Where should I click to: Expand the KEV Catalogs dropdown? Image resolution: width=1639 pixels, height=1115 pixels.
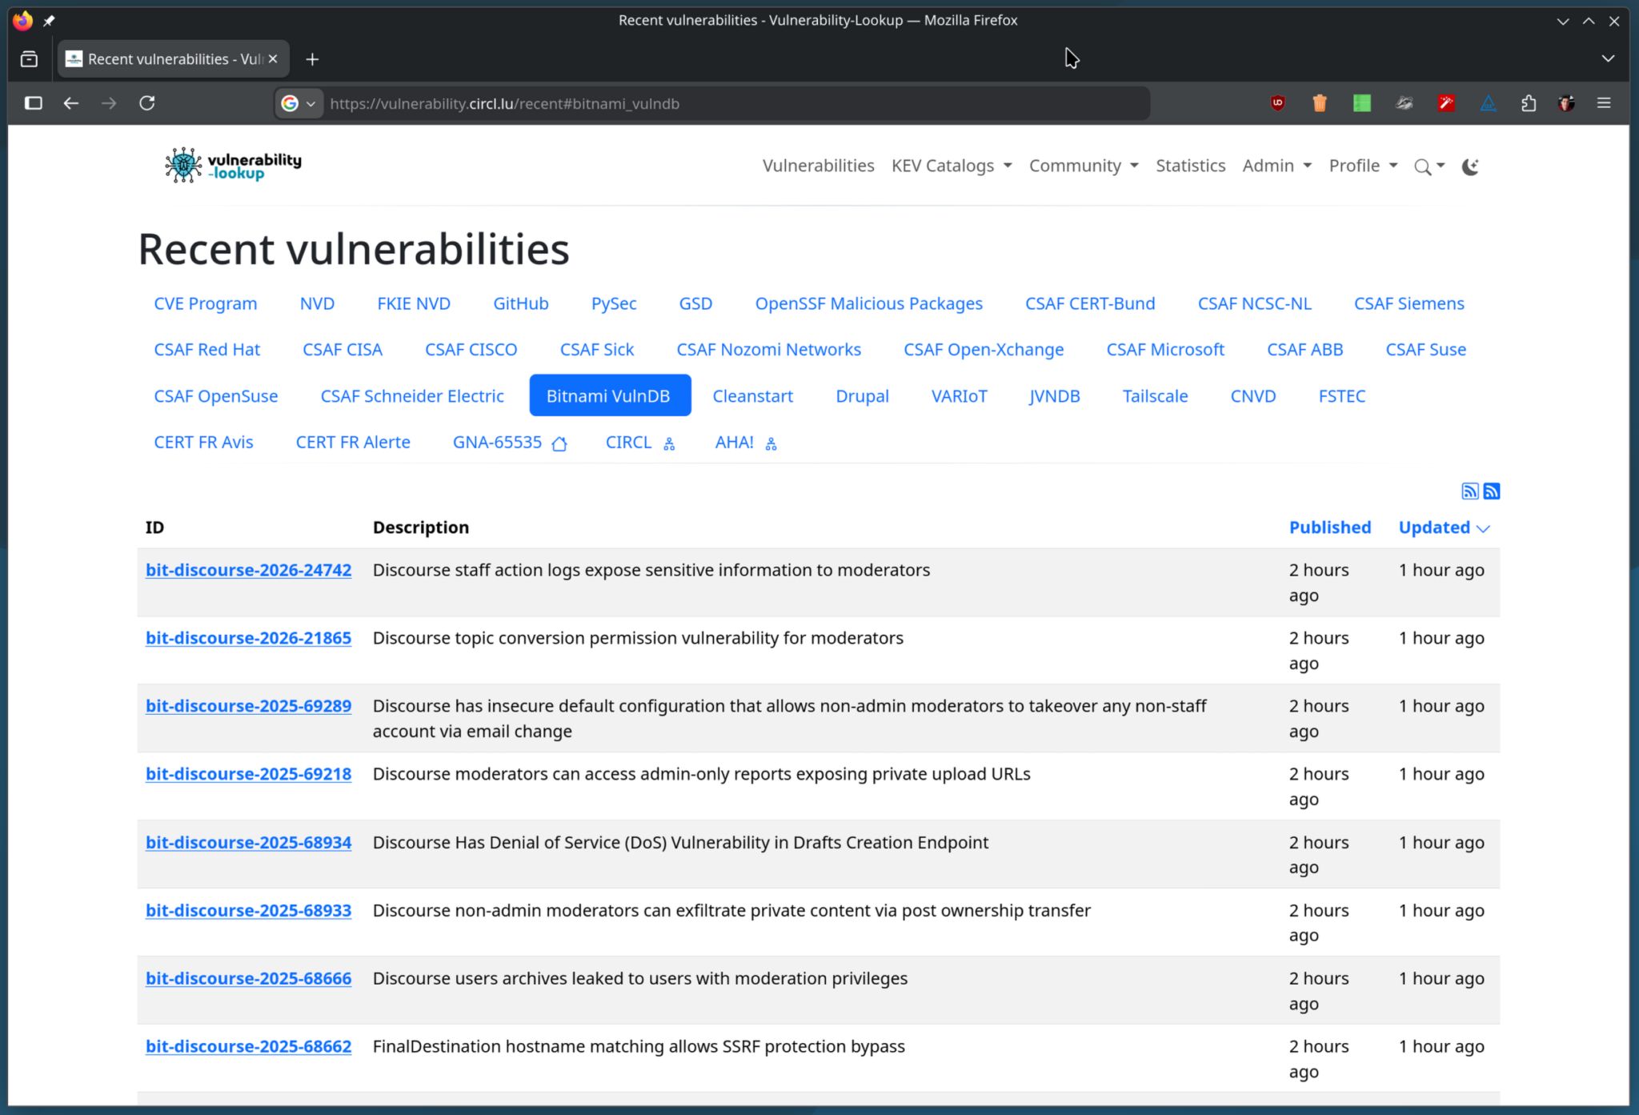(x=952, y=166)
